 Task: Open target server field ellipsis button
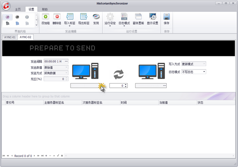click(164, 85)
